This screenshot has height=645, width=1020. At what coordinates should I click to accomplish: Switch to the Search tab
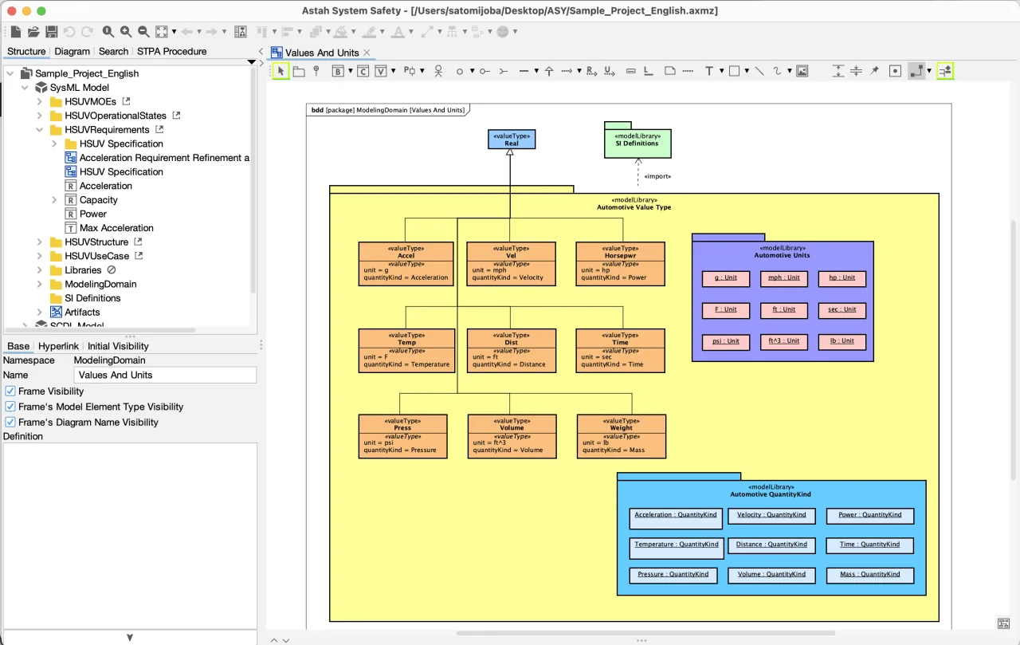113,51
